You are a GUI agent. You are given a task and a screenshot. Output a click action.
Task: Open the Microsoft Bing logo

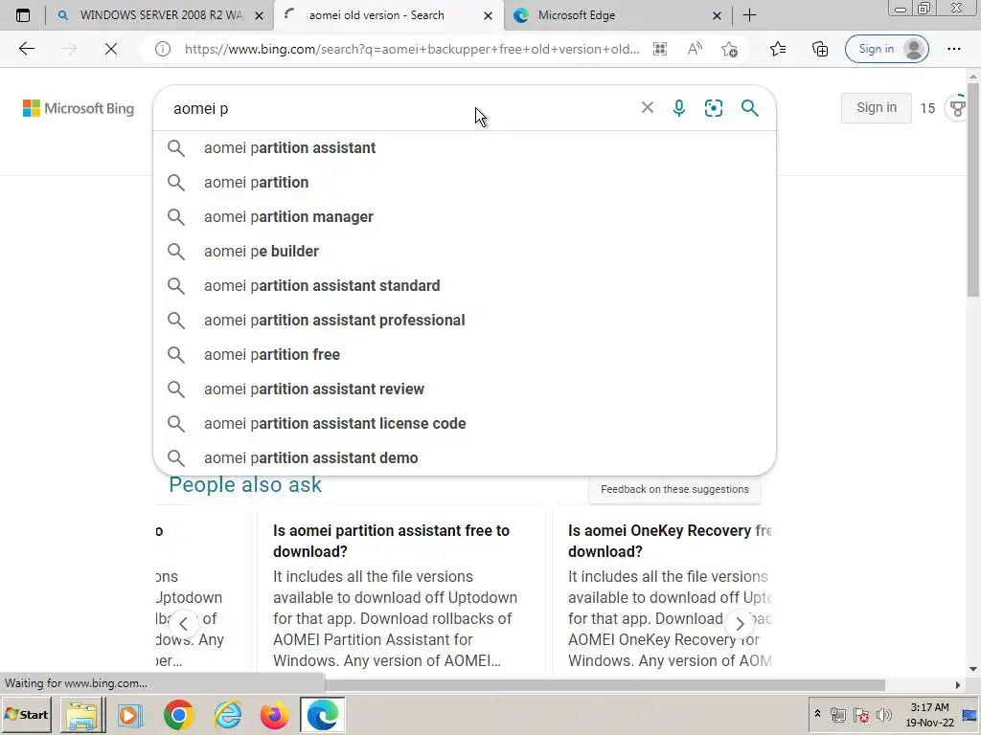pos(79,108)
